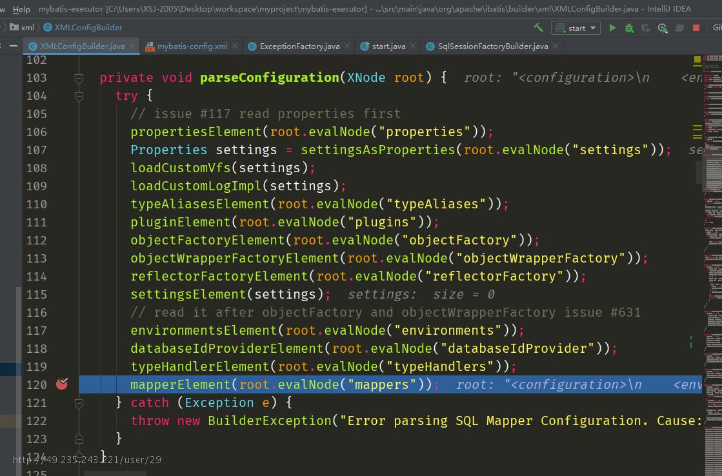Select the xml folder breadcrumb
722x476 pixels.
22,28
